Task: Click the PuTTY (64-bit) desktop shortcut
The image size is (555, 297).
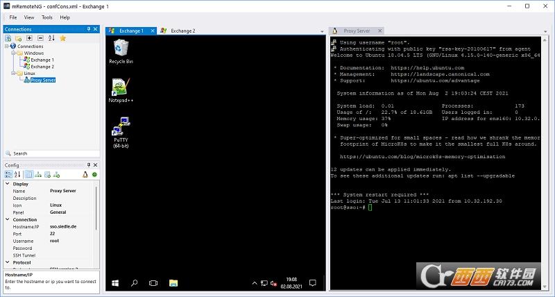Action: tap(121, 133)
